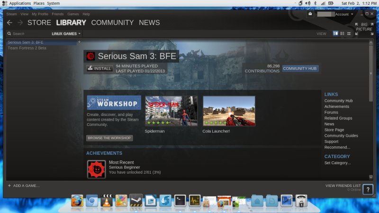Click the Serious Sam 3 game icon

coord(90,56)
